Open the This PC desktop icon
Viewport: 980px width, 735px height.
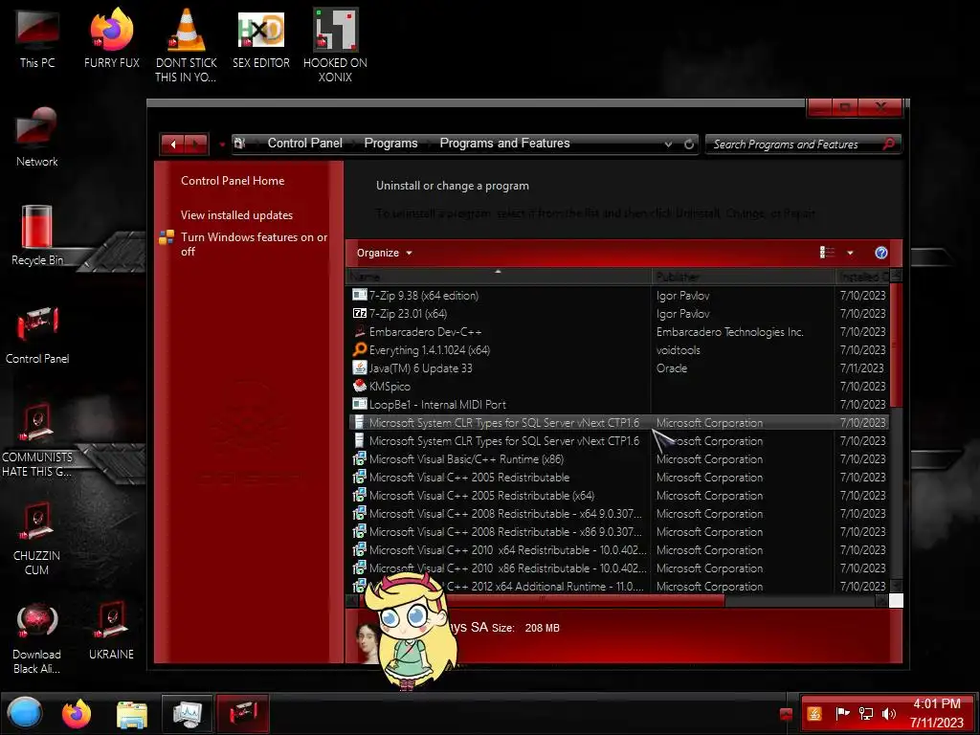click(x=37, y=39)
